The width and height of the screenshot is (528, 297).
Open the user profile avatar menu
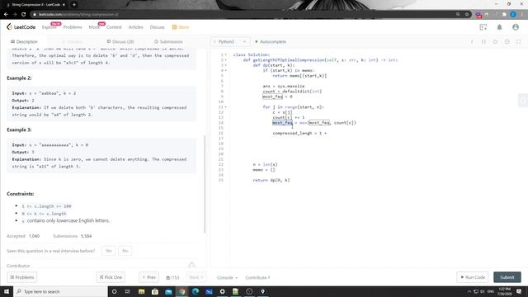(516, 27)
